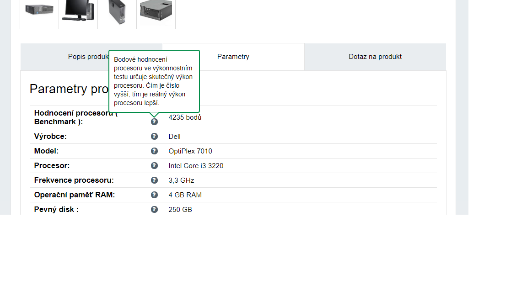
Task: Click the 250 GB disk value
Action: point(180,210)
